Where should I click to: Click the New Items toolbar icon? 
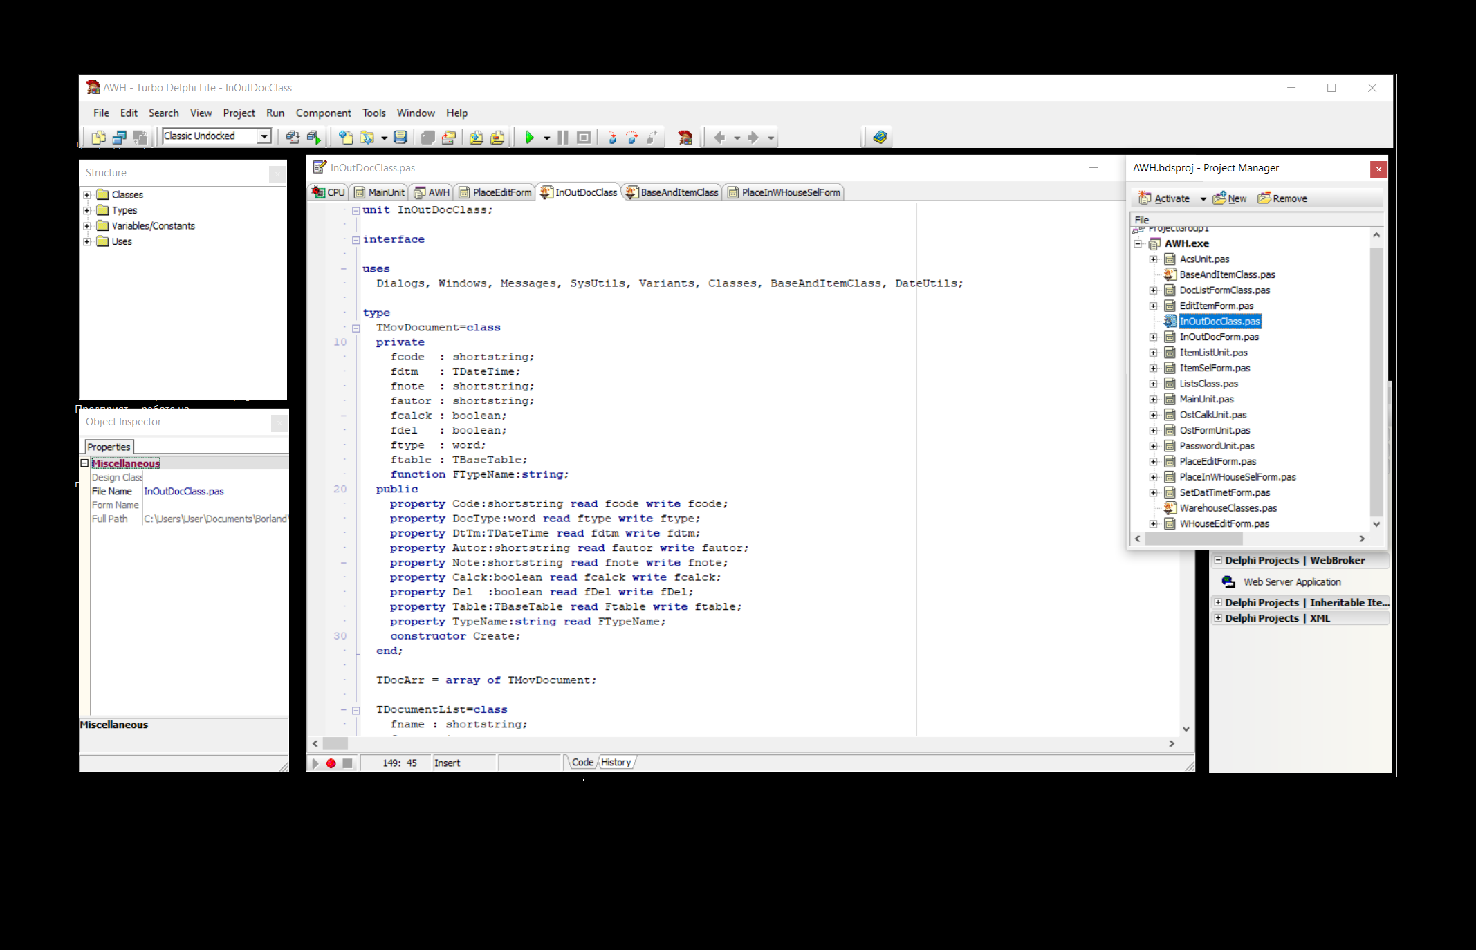(x=345, y=137)
